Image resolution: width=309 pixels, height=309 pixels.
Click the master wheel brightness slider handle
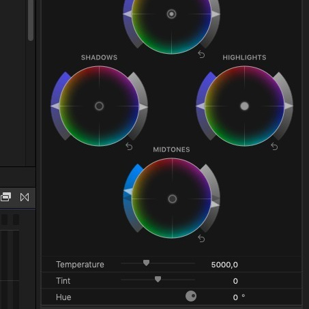tap(216, 14)
